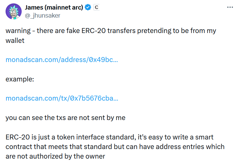Click the "example:" text
This screenshot has width=239, height=162.
click(x=20, y=79)
